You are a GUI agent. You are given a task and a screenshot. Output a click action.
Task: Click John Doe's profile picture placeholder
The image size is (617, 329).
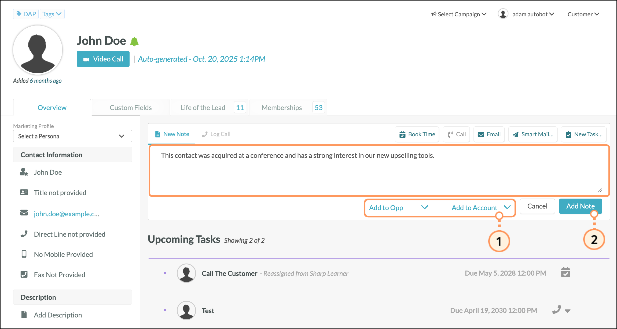[38, 50]
